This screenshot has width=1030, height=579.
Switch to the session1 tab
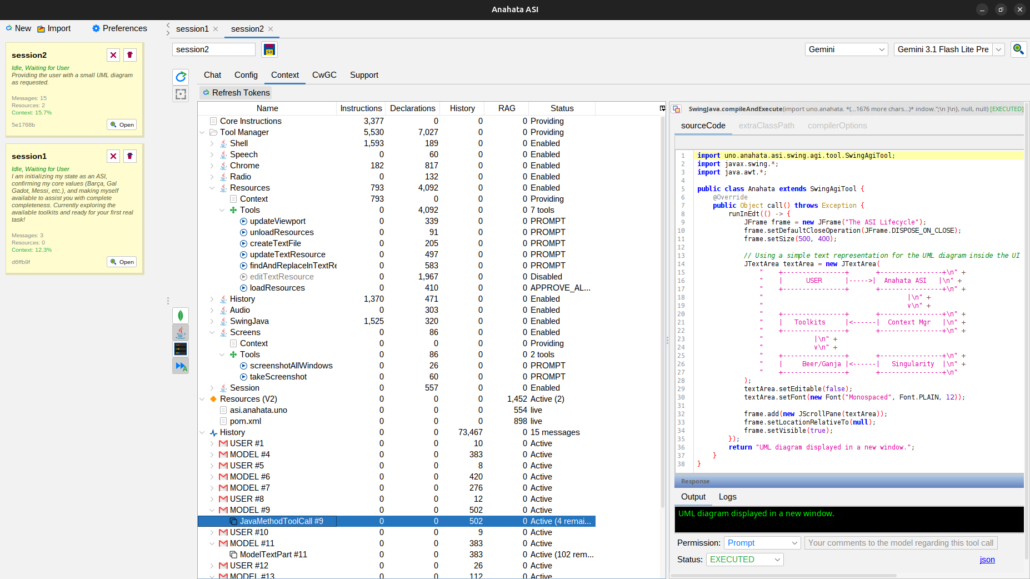pyautogui.click(x=193, y=29)
